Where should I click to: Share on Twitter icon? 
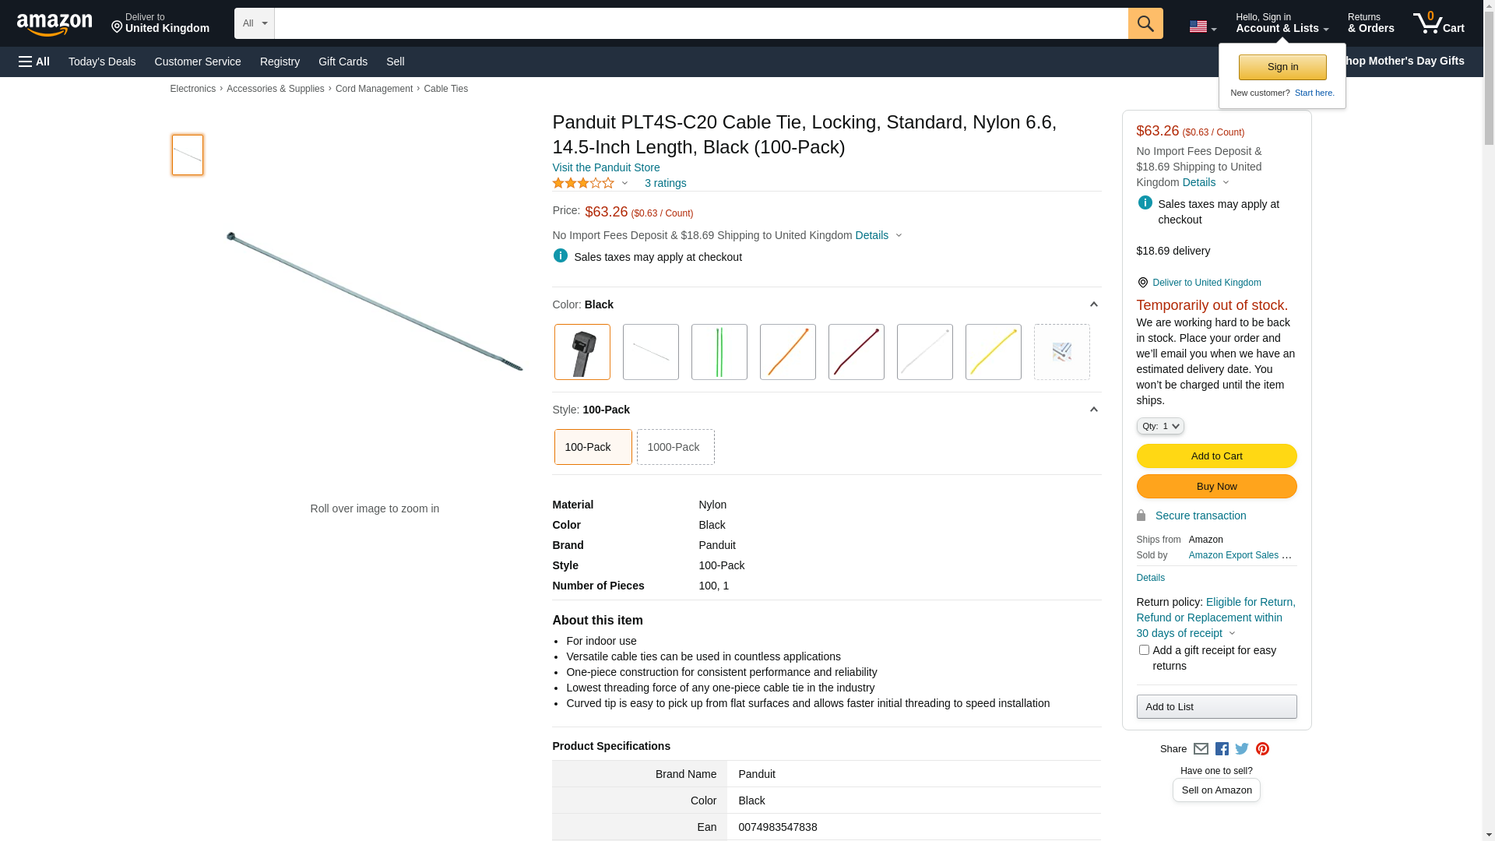(1242, 749)
